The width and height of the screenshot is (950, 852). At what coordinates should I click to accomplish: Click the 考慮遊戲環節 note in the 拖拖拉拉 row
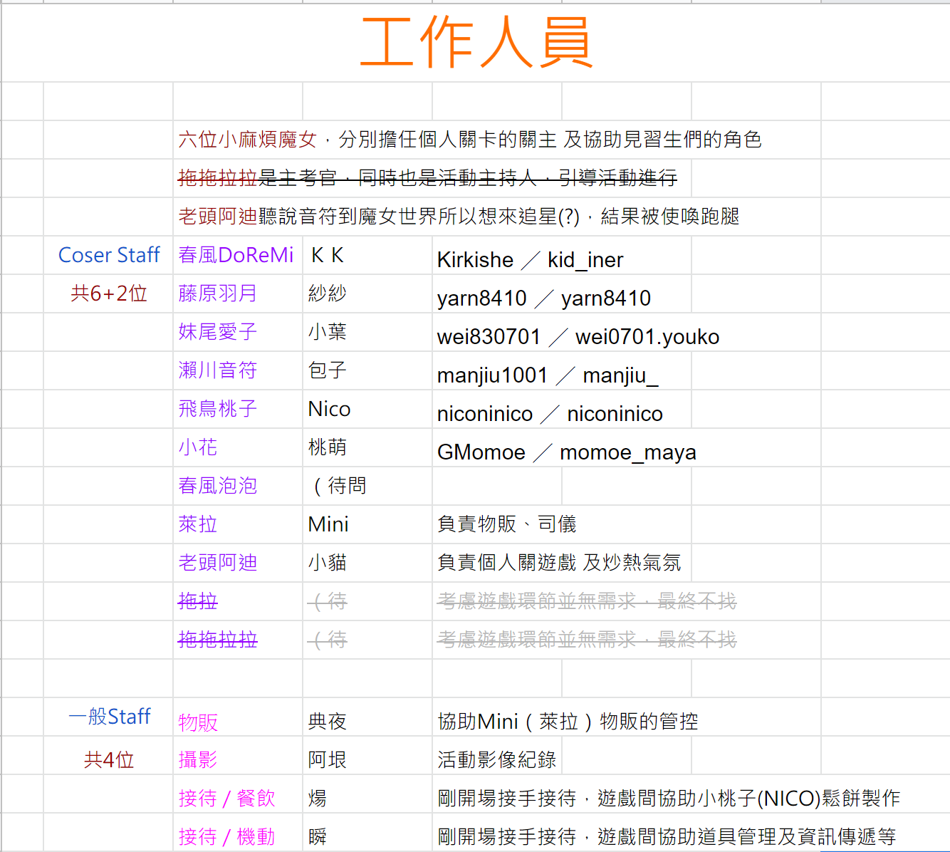click(587, 640)
